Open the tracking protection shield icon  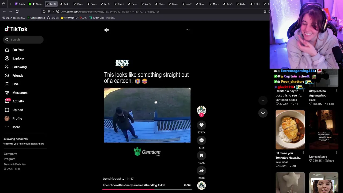tap(44, 12)
